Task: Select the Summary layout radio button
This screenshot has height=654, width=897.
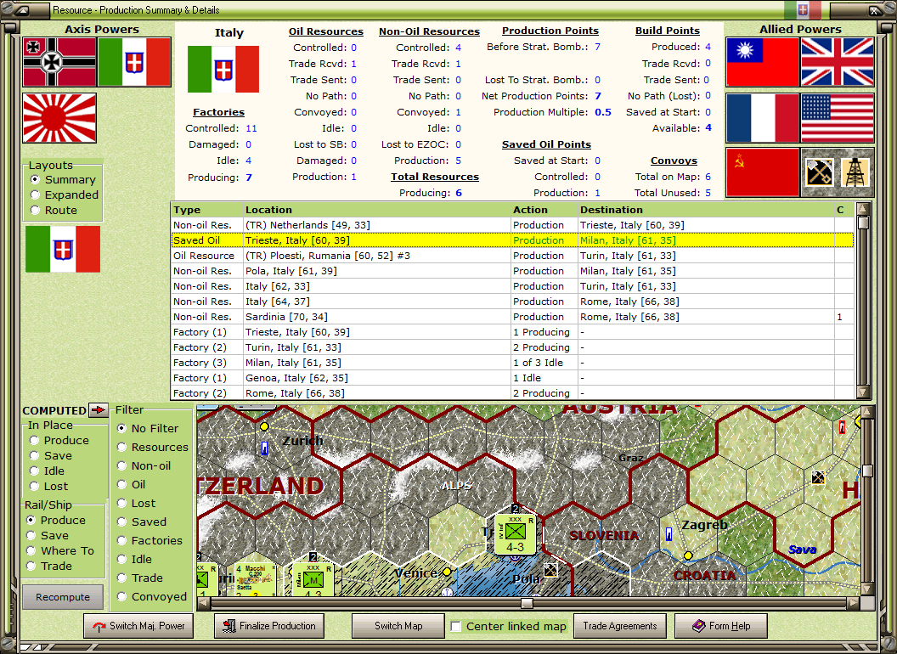Action: pyautogui.click(x=35, y=179)
